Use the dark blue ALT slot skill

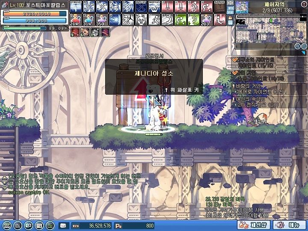coord(141,6)
